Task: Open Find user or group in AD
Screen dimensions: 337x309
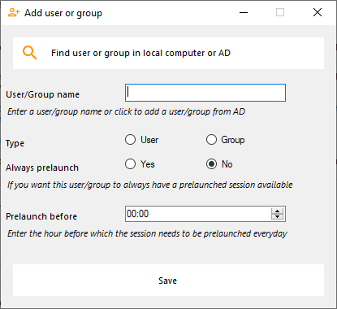Action: click(168, 53)
